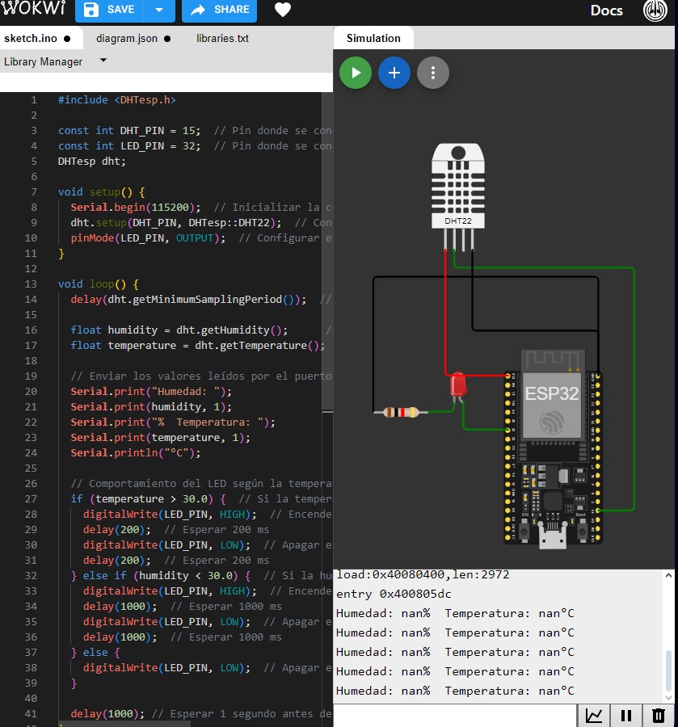Click 'else if (humidity < 30.0)' line
Screen dimensions: 678x727
(161, 575)
